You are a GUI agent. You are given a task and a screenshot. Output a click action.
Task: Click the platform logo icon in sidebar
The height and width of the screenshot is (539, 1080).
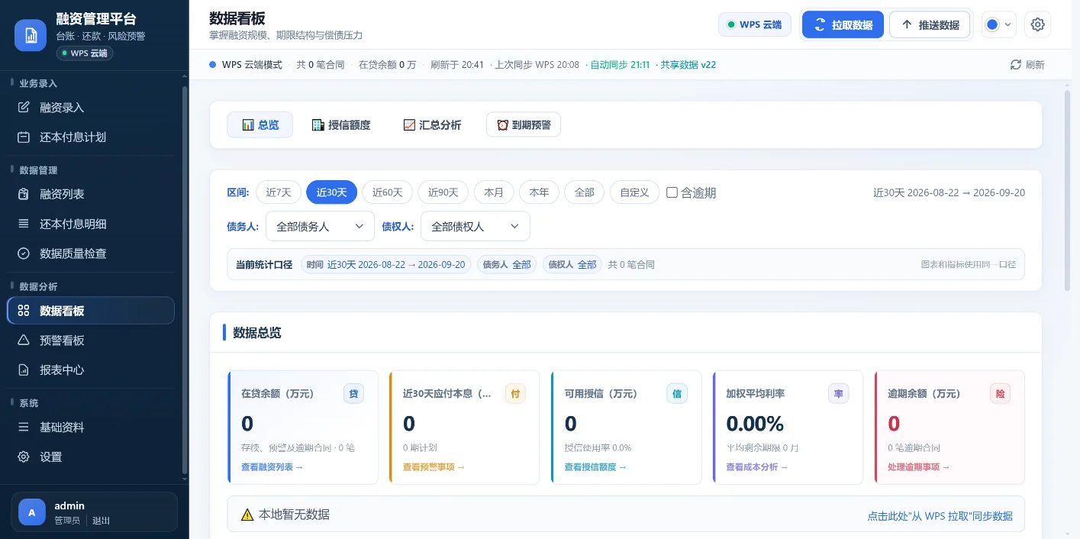coord(31,35)
